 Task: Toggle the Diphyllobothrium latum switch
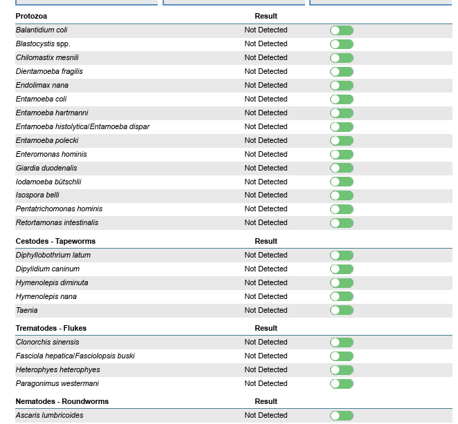(342, 256)
